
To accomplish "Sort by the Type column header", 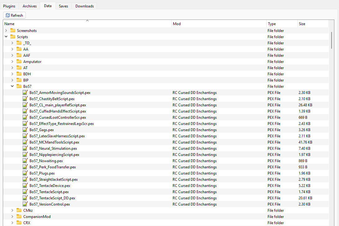I will click(x=282, y=24).
